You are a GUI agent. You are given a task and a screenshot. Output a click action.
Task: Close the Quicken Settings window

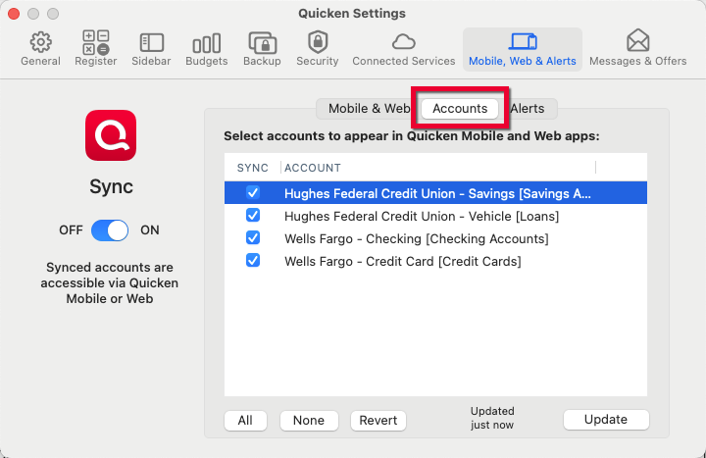click(x=14, y=14)
